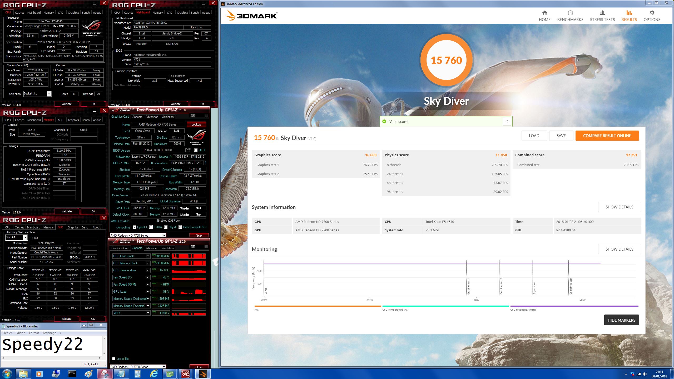Click the SAVE result button
Screen dimensions: 674x379
561,136
